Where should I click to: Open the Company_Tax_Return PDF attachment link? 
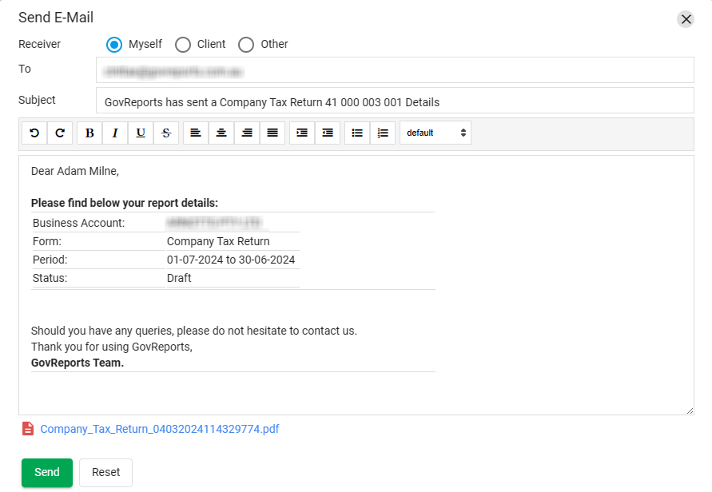tap(160, 429)
